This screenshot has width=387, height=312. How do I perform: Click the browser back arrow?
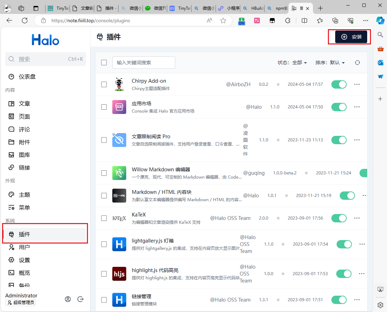[x=9, y=20]
